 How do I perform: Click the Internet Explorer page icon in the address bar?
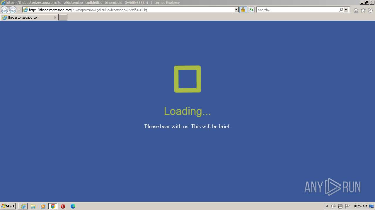[x=25, y=10]
